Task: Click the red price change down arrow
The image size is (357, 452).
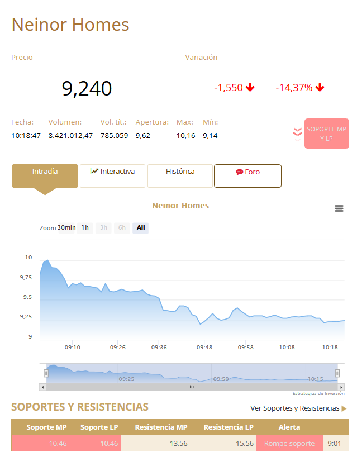Action: click(250, 88)
